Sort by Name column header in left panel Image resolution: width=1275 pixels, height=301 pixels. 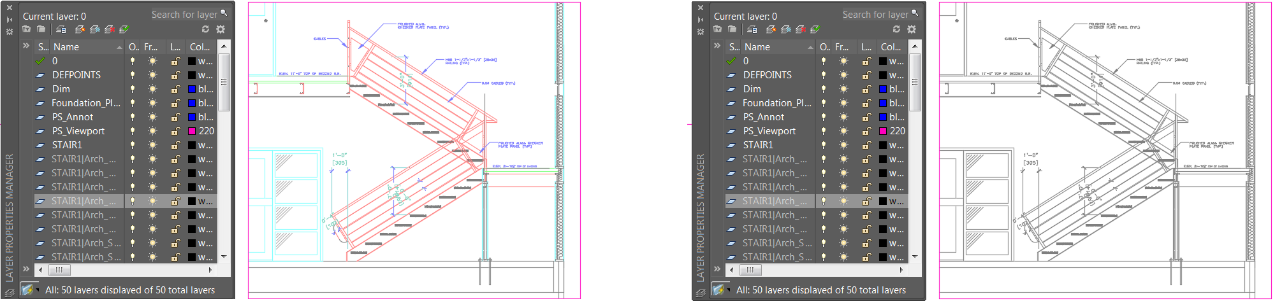point(87,47)
